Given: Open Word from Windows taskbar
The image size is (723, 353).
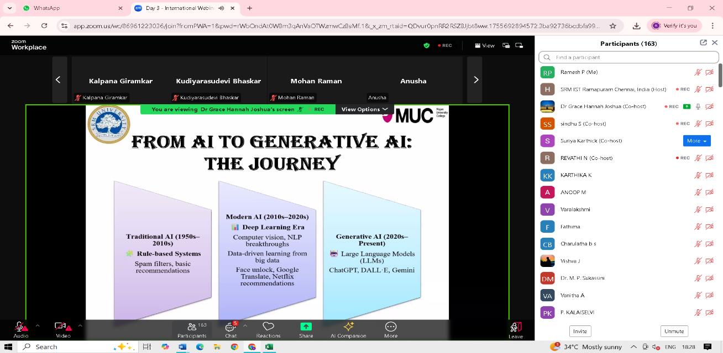Looking at the screenshot, I should click(182, 346).
